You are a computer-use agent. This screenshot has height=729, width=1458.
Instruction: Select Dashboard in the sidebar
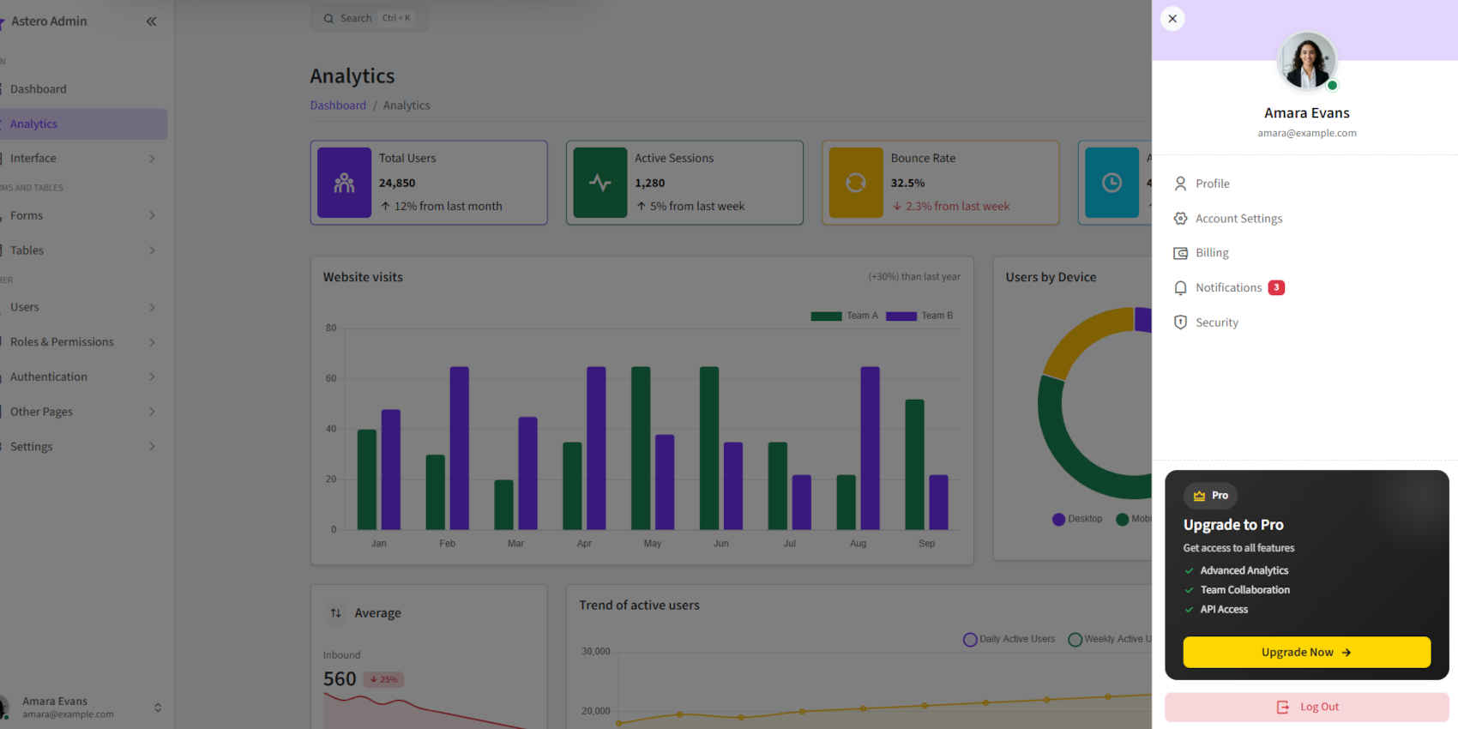click(x=39, y=89)
